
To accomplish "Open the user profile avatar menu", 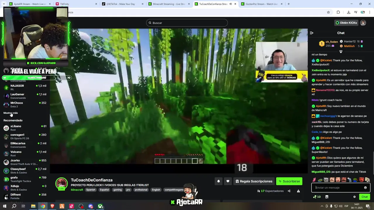I will coord(363,23).
